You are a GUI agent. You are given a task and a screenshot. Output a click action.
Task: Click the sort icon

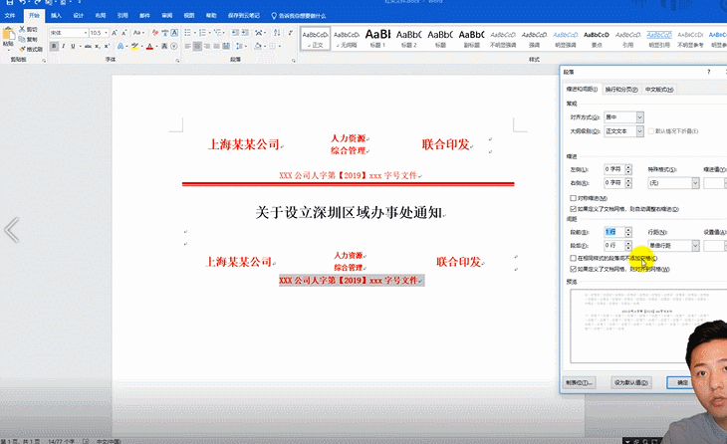point(277,33)
